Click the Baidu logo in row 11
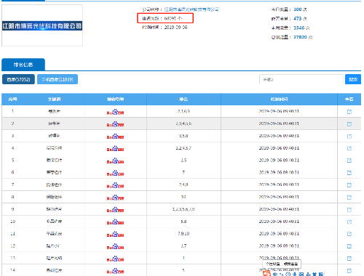 [x=115, y=234]
